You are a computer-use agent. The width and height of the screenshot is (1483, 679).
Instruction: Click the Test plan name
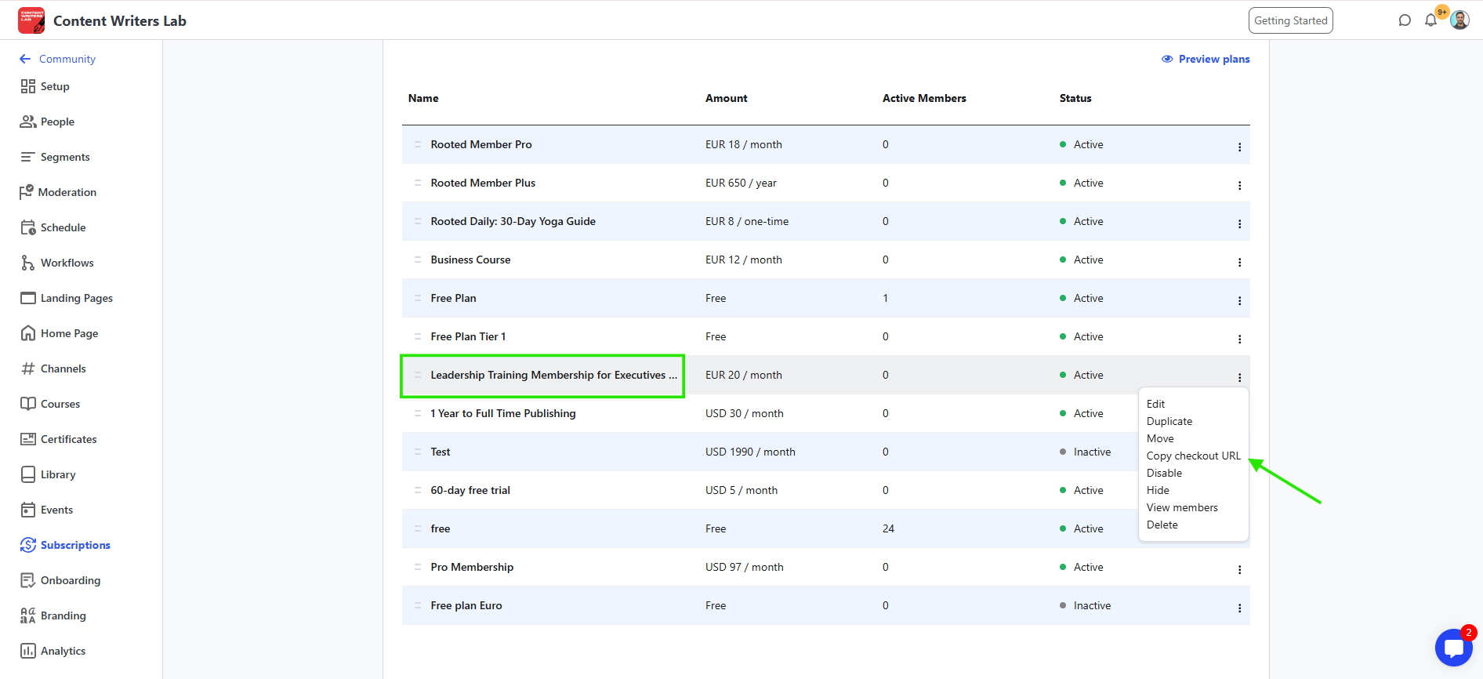[441, 452]
